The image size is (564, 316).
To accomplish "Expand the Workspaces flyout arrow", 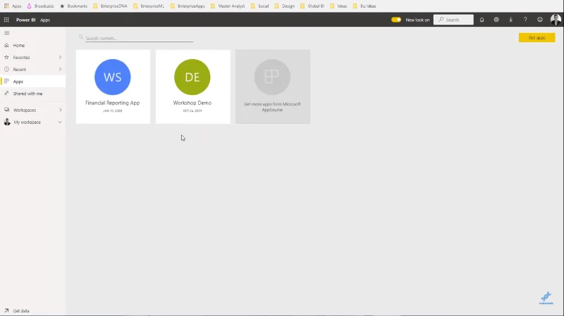I will pos(60,110).
